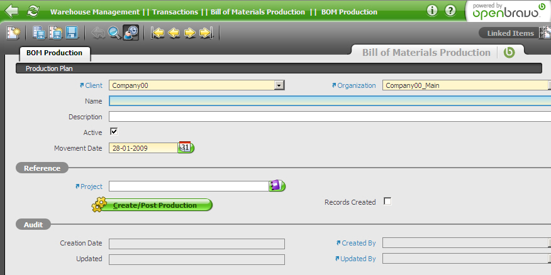Viewport: 551px width, 275px height.
Task: Click the Openbravo powered-by logo
Action: click(508, 11)
